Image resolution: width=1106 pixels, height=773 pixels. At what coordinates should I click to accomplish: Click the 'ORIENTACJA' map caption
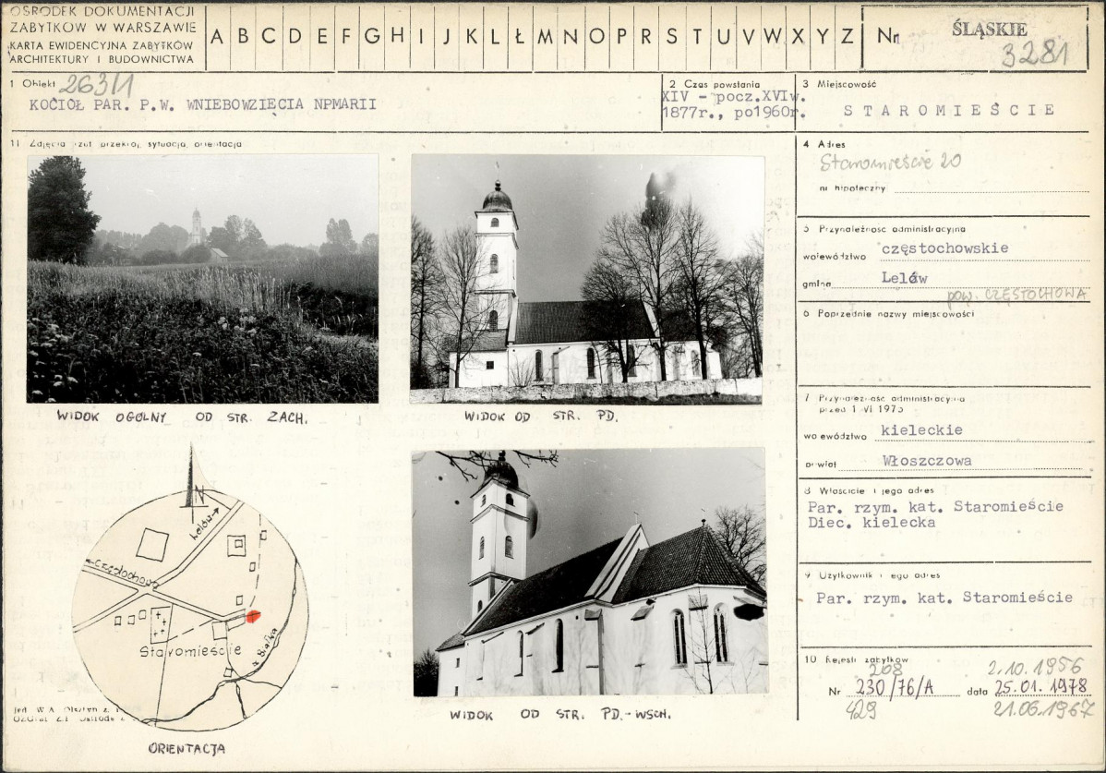[186, 748]
